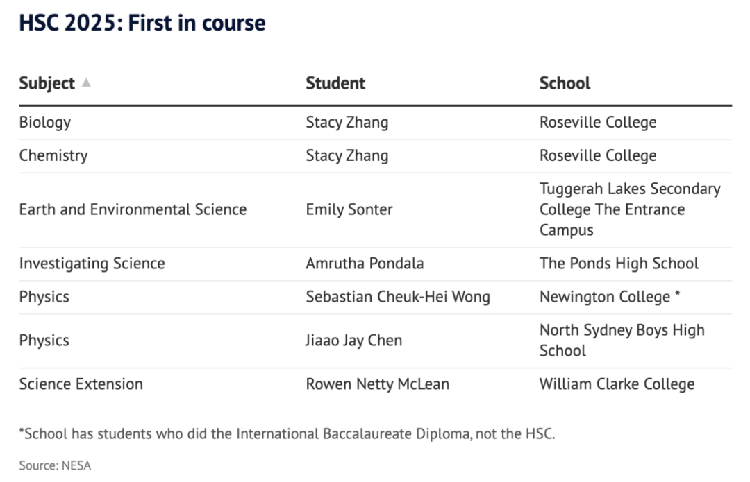Sort table by School column header

(565, 83)
